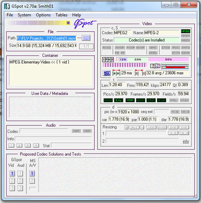Image resolution: width=201 pixels, height=203 pixels.
Task: Click the PAL indicator
Action: tap(174, 100)
